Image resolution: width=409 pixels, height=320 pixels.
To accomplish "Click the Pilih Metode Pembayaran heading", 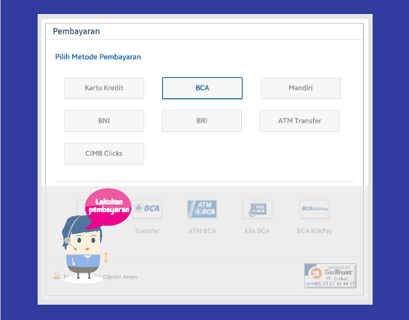I will pos(98,57).
